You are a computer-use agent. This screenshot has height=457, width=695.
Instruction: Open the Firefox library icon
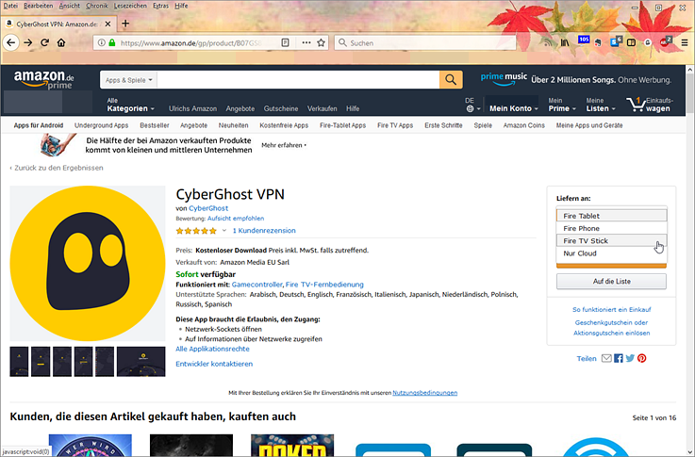565,43
